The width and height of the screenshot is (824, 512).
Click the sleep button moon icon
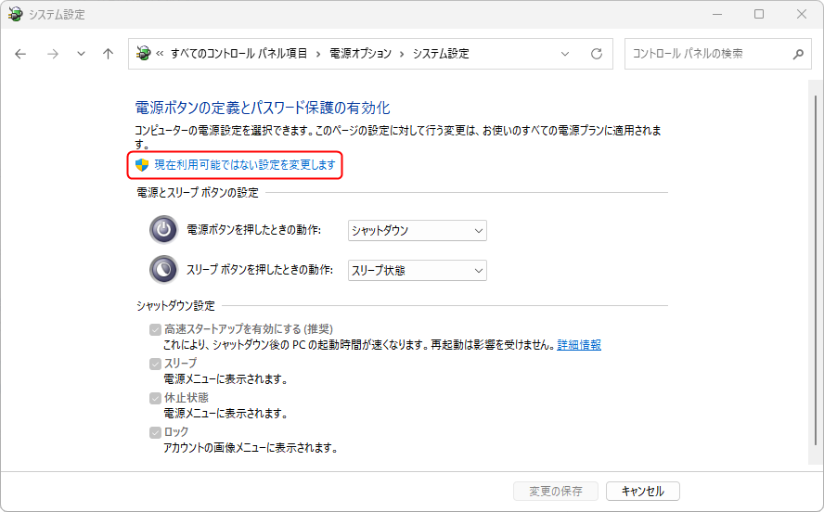(164, 269)
